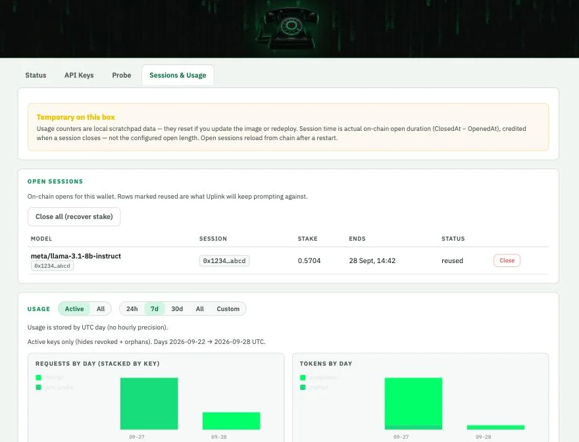Choose the All time range option
Image resolution: width=579 pixels, height=442 pixels.
(x=200, y=308)
